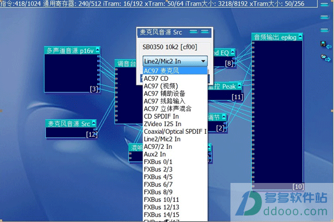
Task: Click the arrow icon on the Peak module
Action: (239, 86)
